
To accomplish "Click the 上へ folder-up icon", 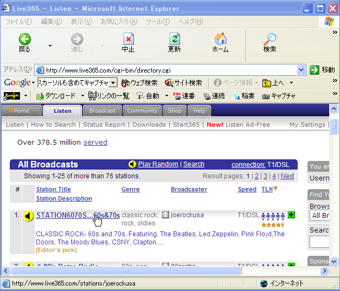I will [x=266, y=83].
